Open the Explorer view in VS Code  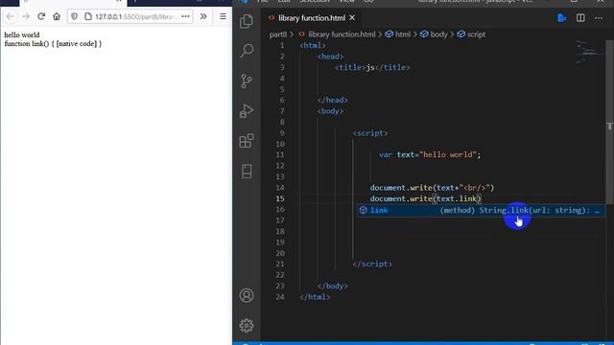click(x=247, y=21)
